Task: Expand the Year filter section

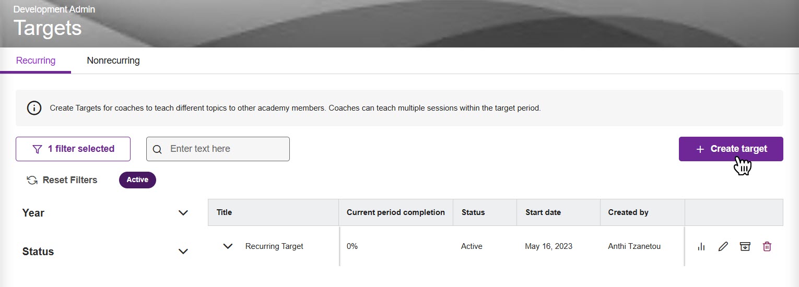Action: click(183, 213)
